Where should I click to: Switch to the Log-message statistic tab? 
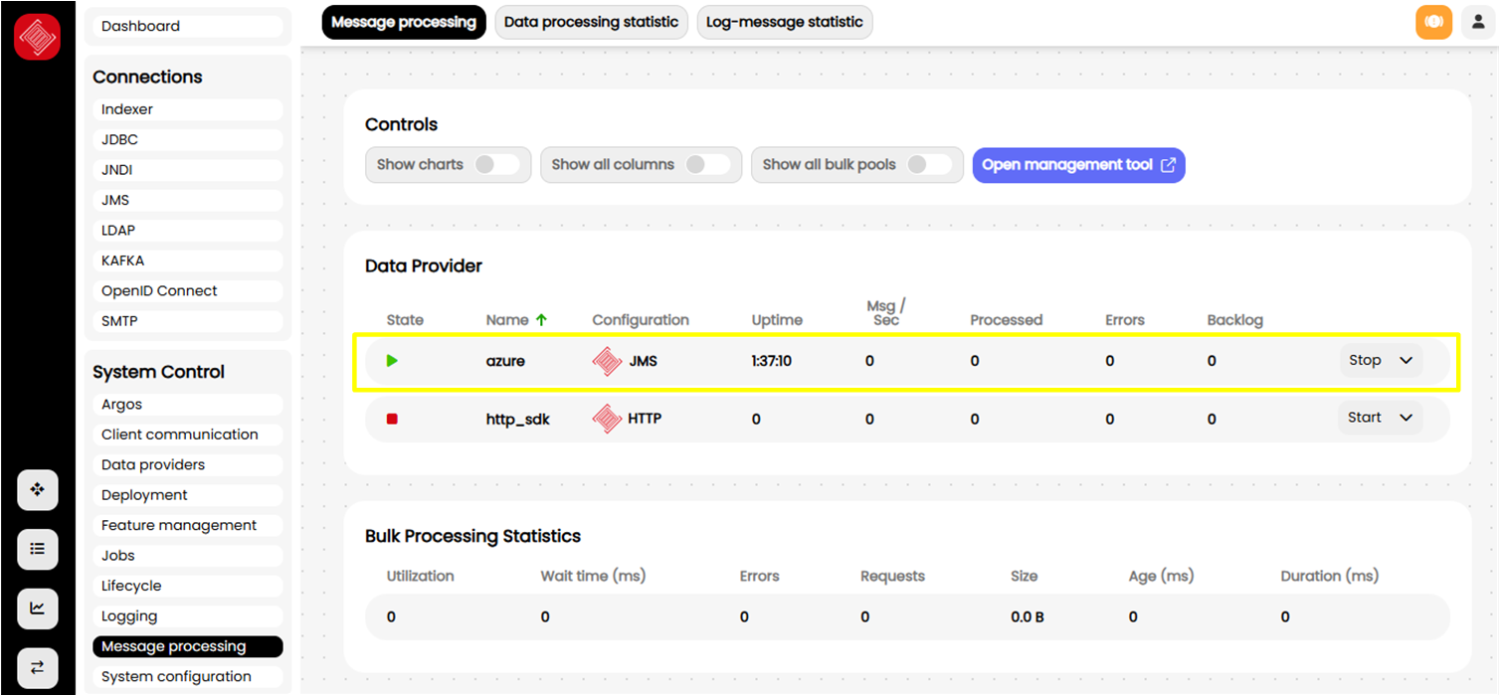tap(785, 22)
